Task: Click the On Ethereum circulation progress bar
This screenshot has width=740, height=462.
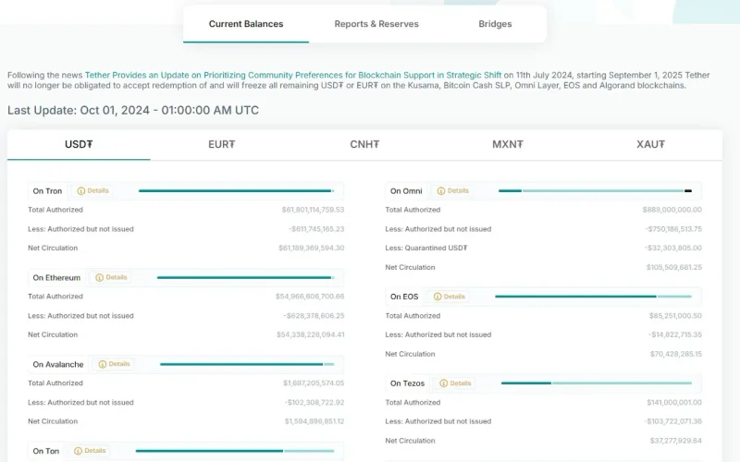Action: point(245,278)
